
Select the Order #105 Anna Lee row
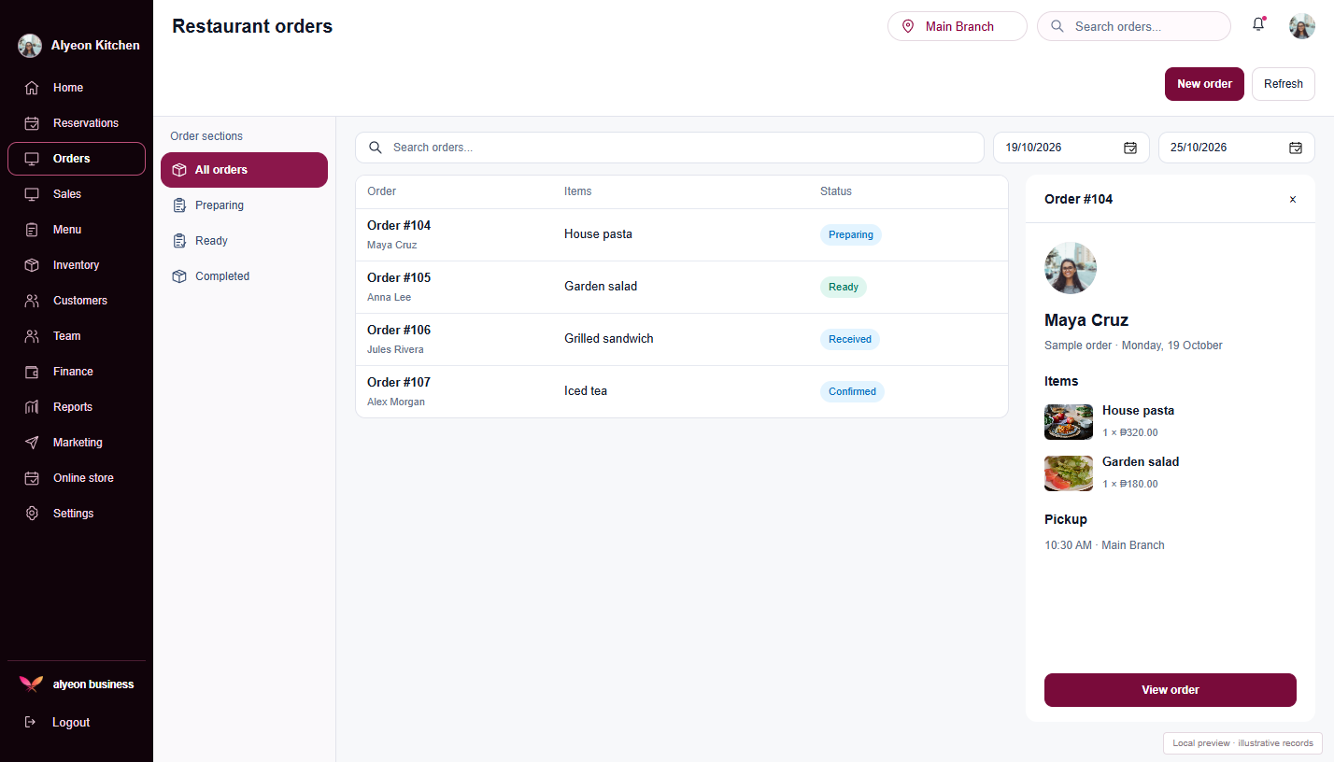click(682, 288)
